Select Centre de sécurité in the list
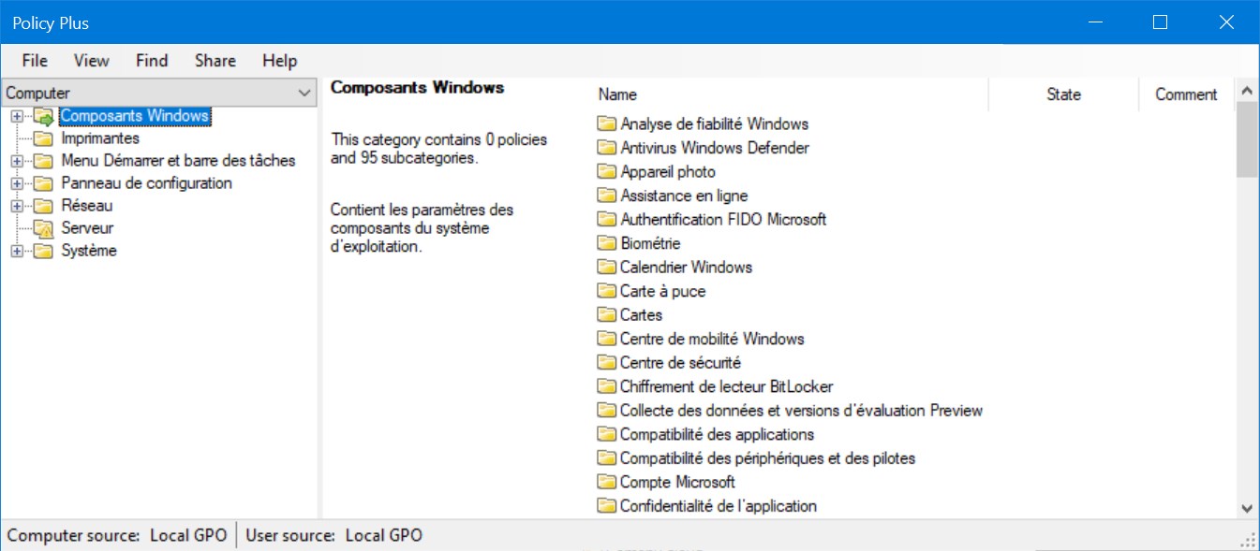This screenshot has height=551, width=1260. click(x=680, y=362)
